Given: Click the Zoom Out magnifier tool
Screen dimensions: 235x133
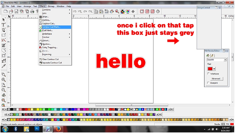Looking at the screenshot, I should pyautogui.click(x=4, y=90).
